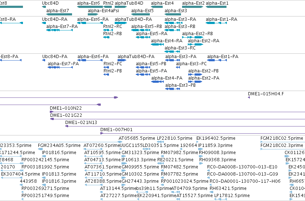Select EST EK196402.5prime
This screenshot has width=305, height=201.
(x=216, y=138)
